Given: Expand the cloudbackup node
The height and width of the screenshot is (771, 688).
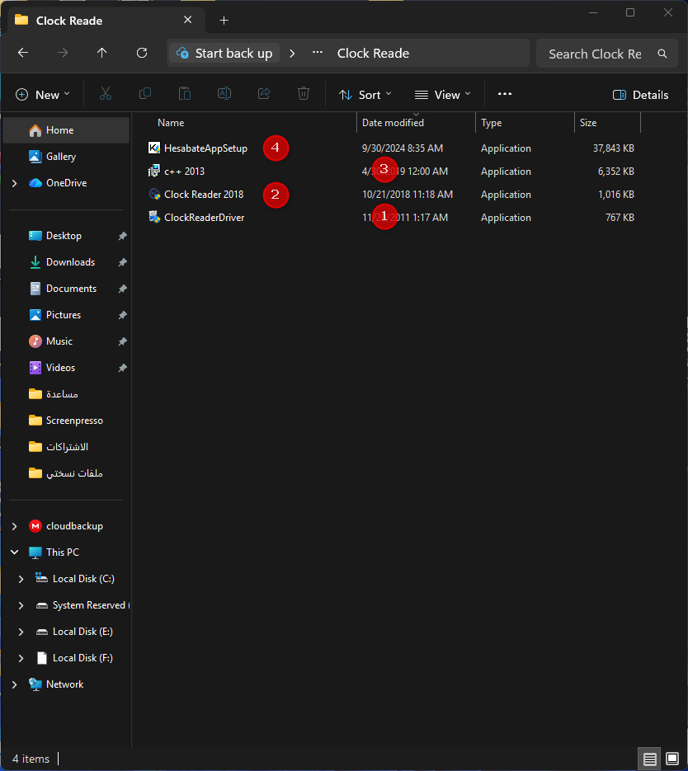Looking at the screenshot, I should [14, 526].
